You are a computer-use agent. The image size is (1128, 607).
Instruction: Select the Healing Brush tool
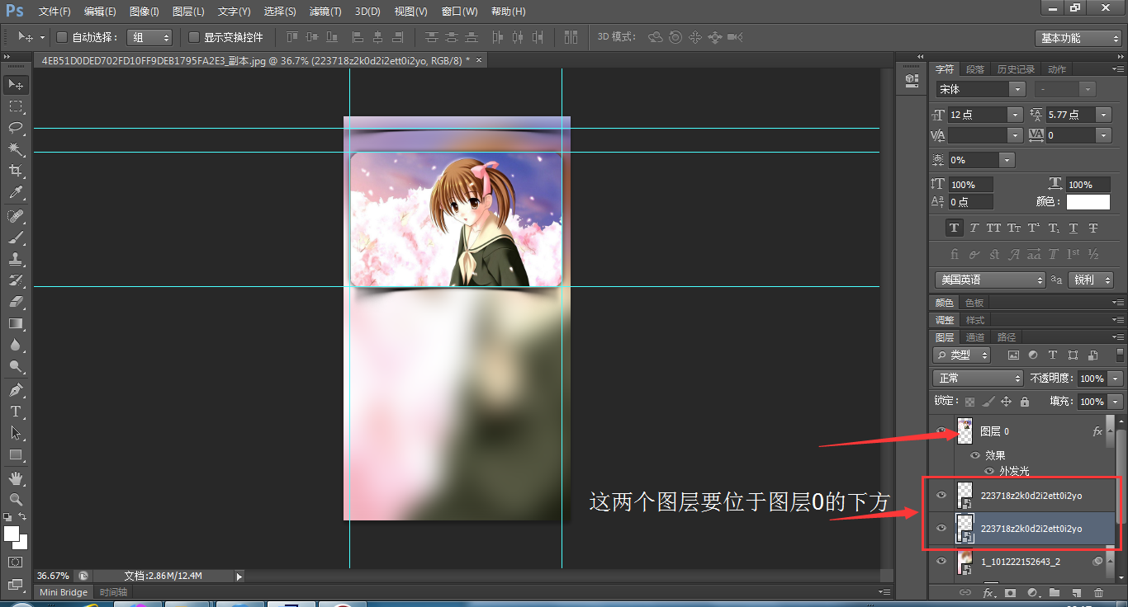click(x=16, y=216)
